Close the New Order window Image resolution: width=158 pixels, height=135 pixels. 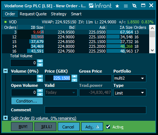[151, 5]
